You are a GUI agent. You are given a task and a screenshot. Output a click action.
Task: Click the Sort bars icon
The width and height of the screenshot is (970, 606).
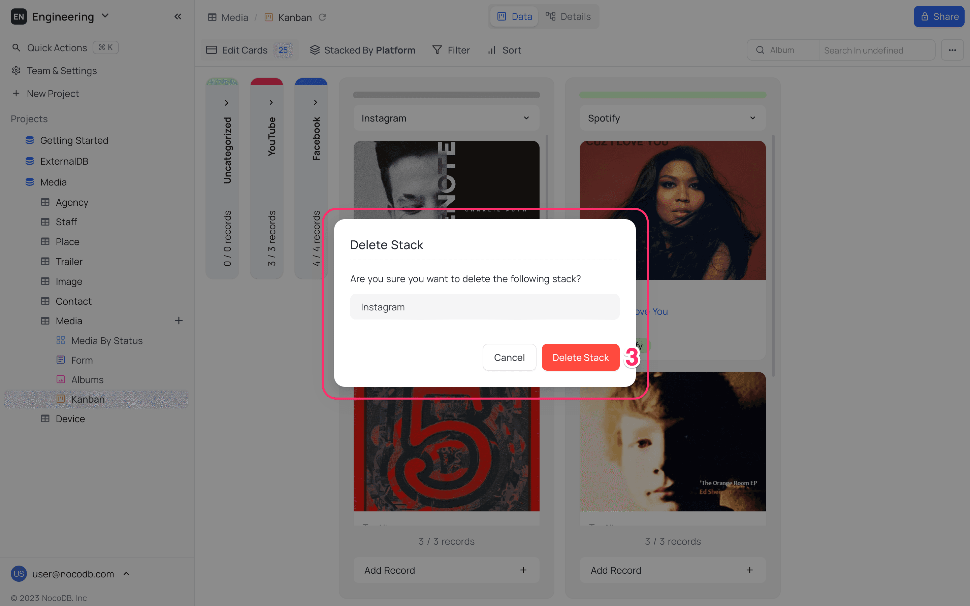tap(492, 50)
